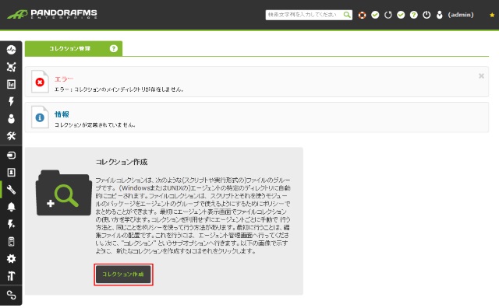Click the エラー heading text

[64, 79]
